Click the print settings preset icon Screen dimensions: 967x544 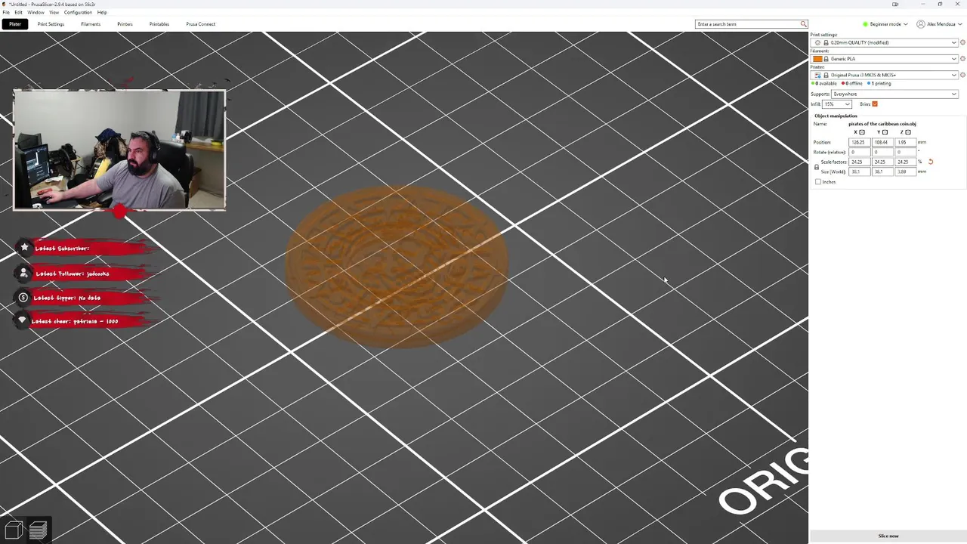tap(817, 42)
